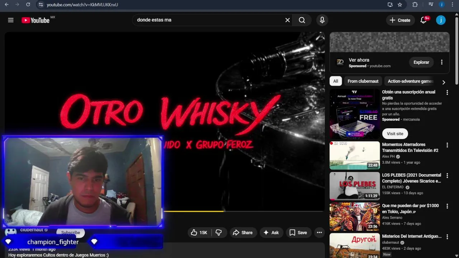This screenshot has width=459, height=258.
Task: Click Visit site on the ad
Action: click(x=395, y=134)
